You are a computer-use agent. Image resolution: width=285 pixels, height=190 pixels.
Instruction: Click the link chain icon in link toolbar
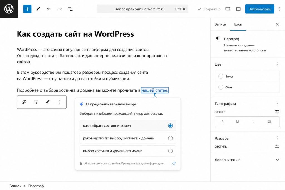(24, 102)
